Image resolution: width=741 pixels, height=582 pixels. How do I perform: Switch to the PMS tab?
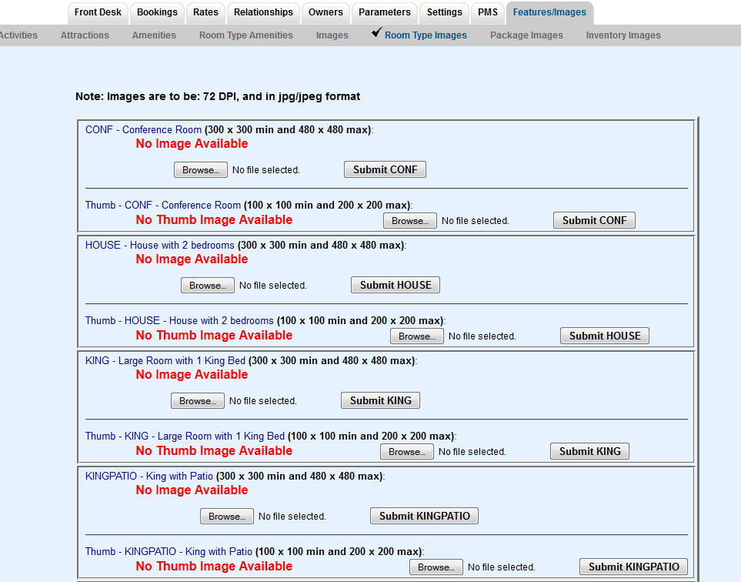[x=488, y=13]
